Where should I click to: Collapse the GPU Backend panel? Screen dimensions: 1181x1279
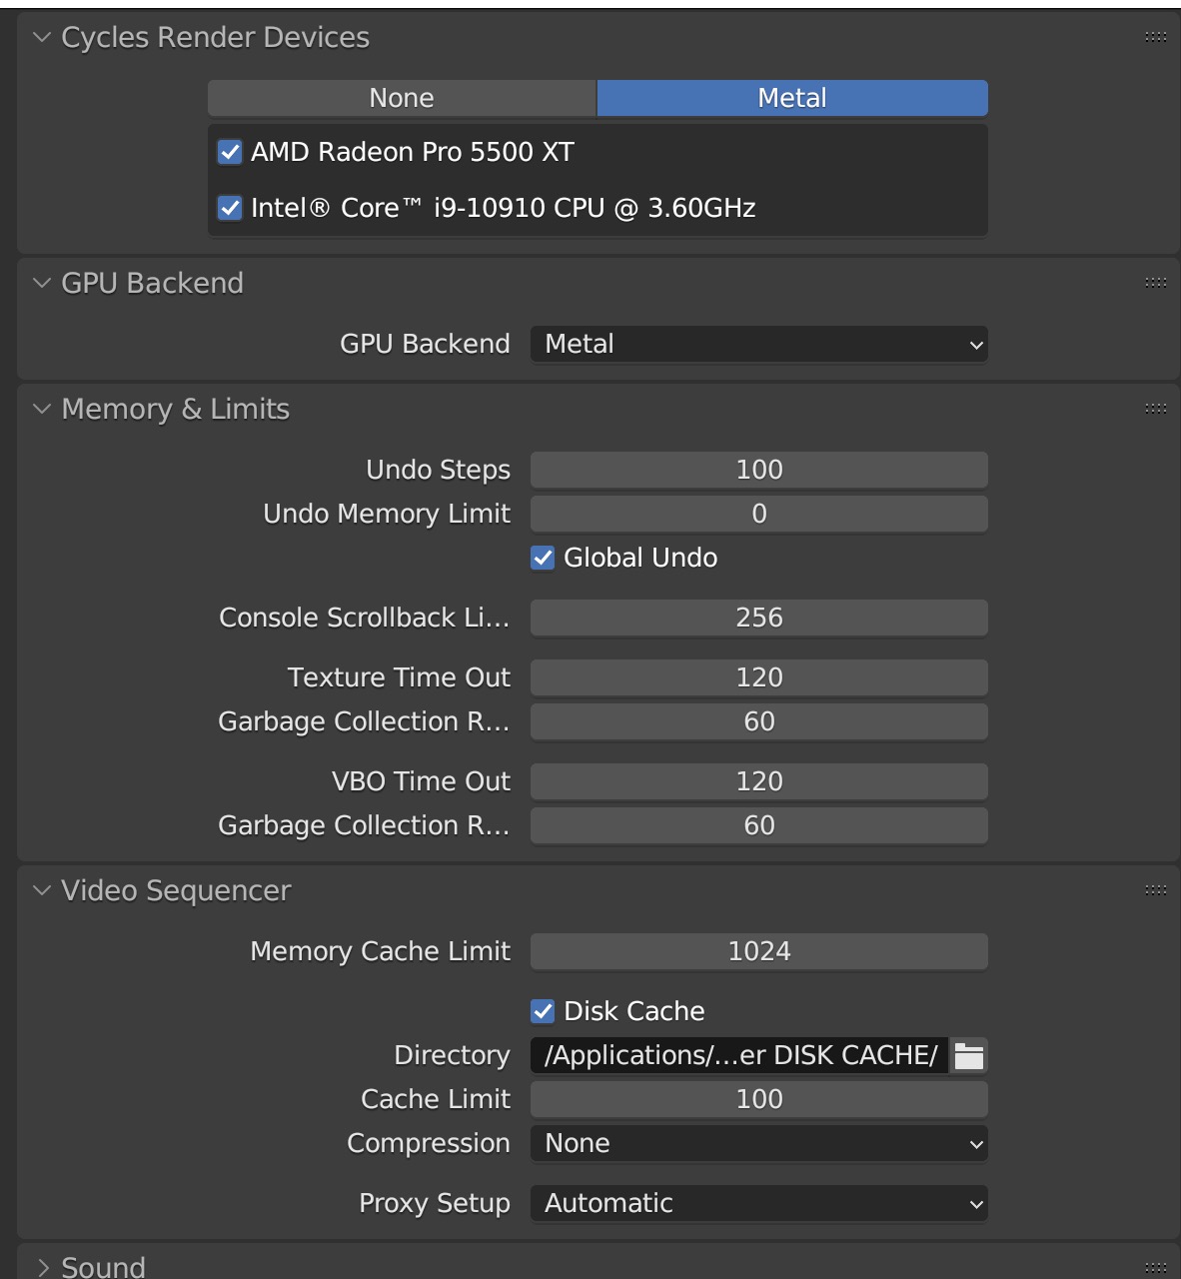point(42,283)
